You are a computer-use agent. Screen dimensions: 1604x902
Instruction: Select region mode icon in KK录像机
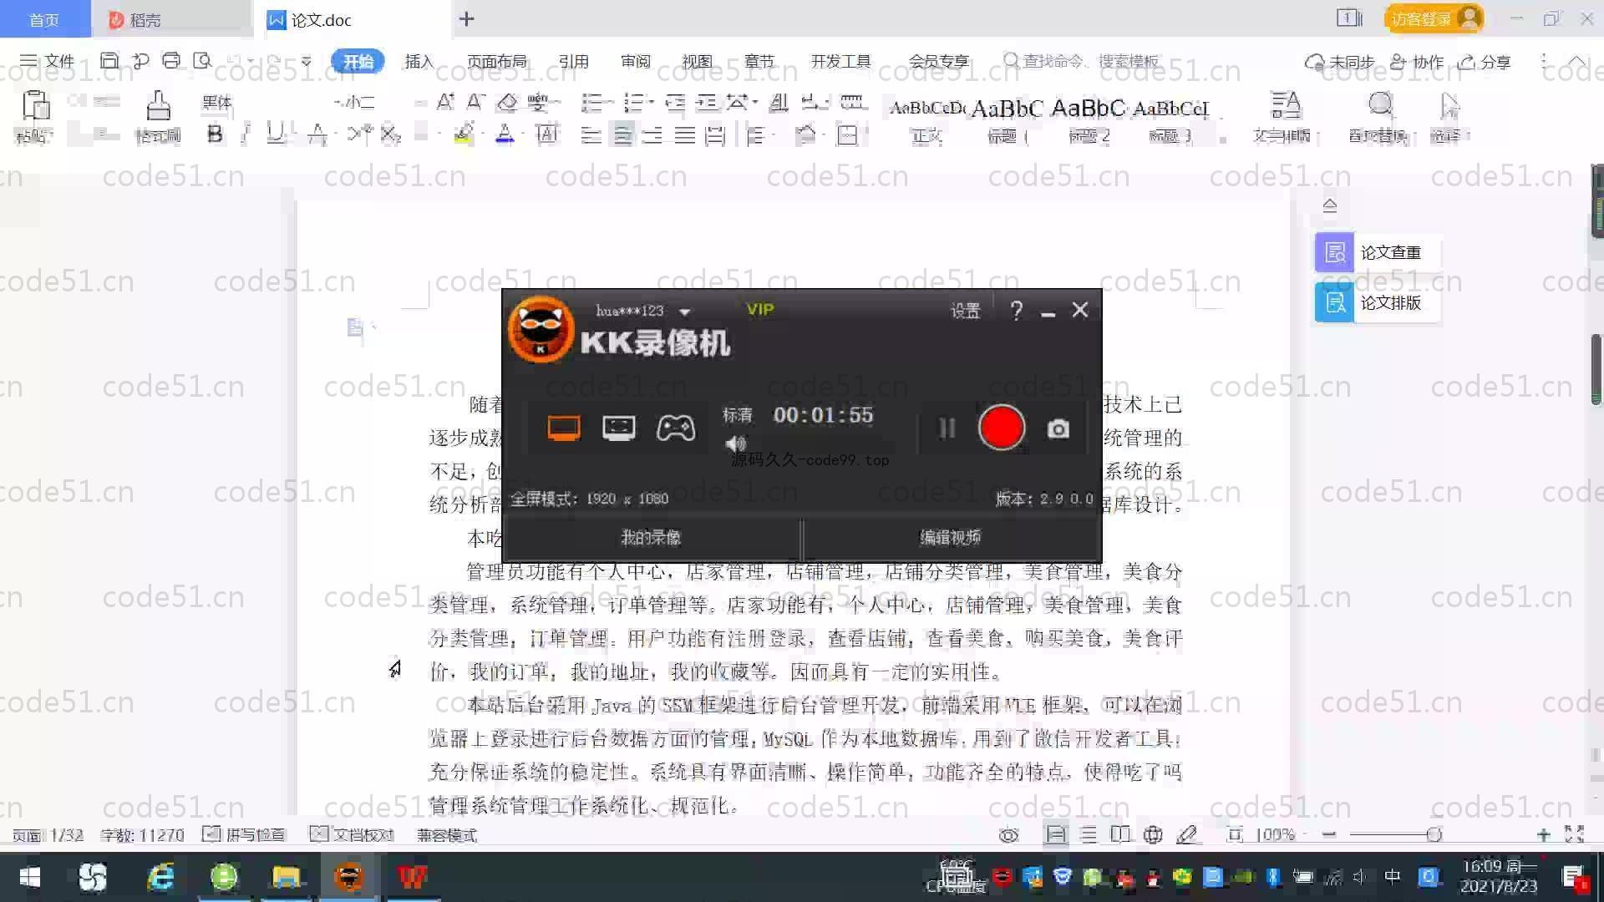coord(619,428)
